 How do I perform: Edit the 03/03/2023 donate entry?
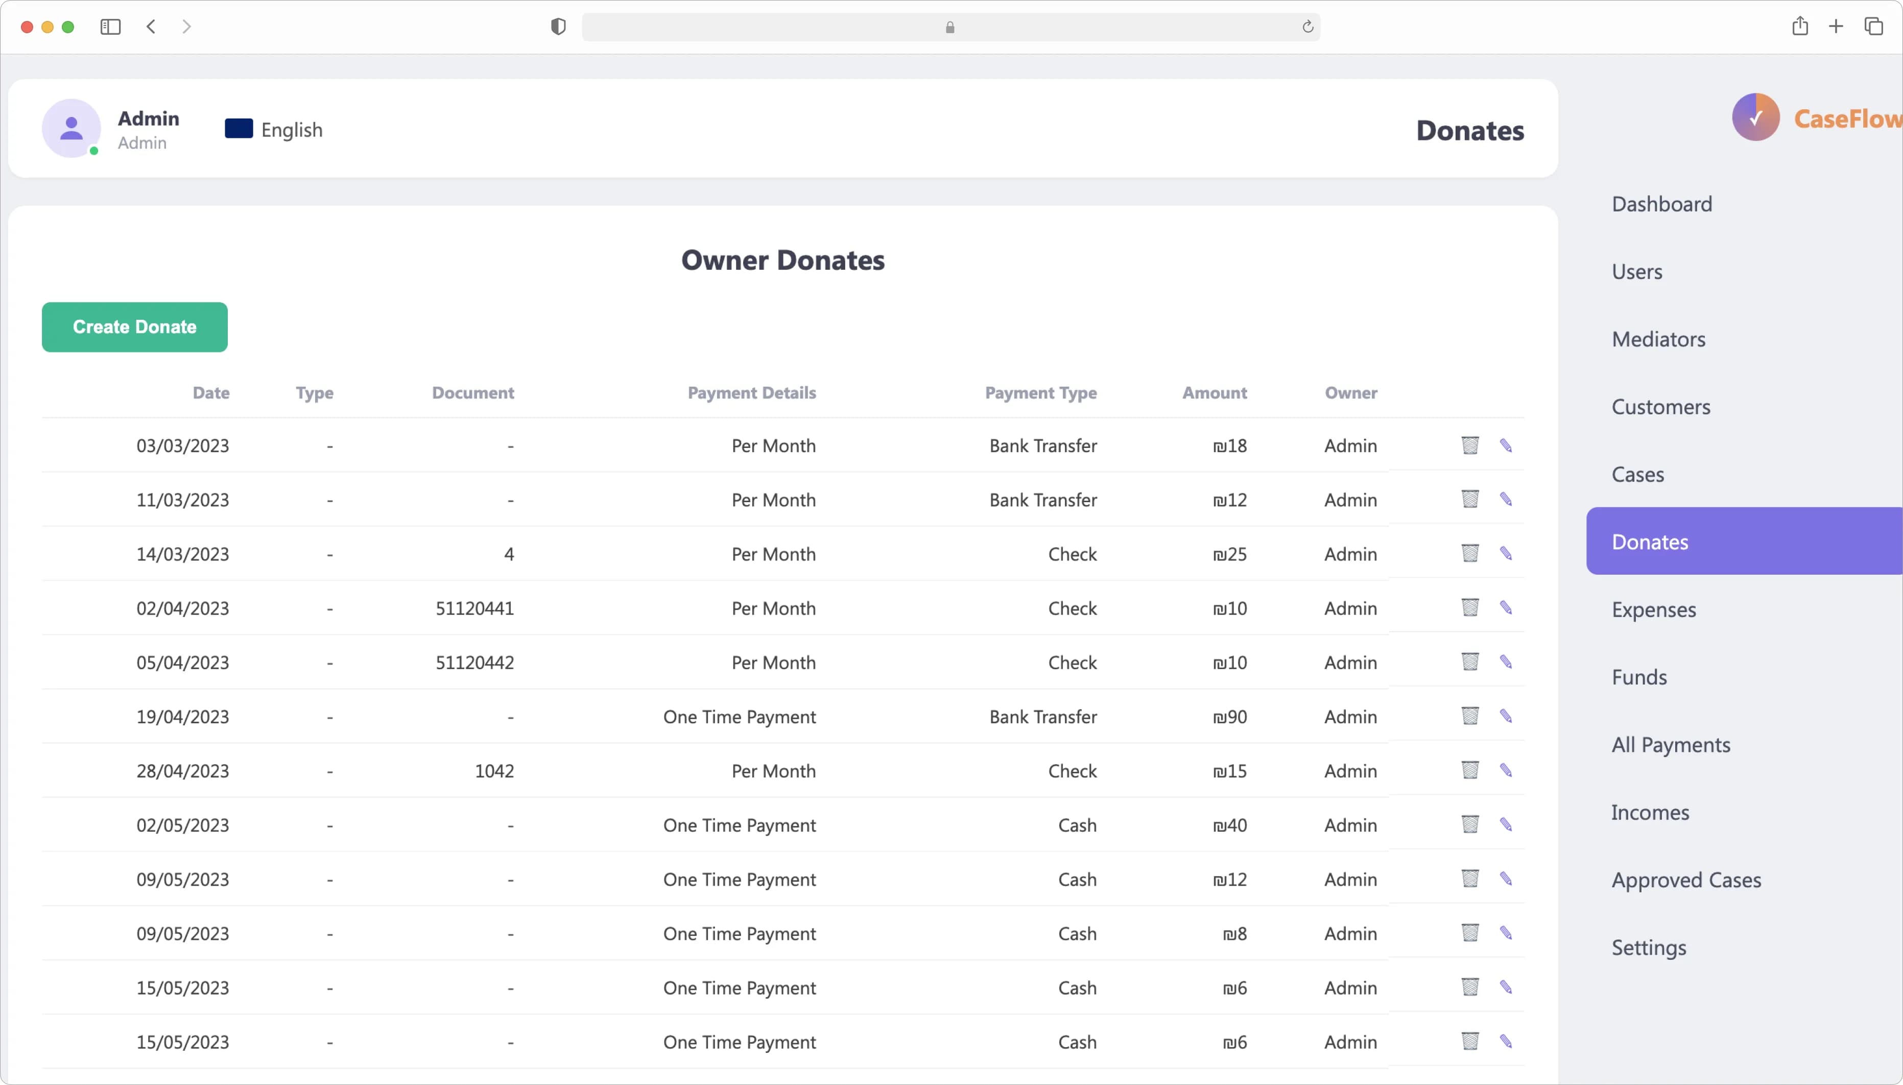(x=1505, y=445)
